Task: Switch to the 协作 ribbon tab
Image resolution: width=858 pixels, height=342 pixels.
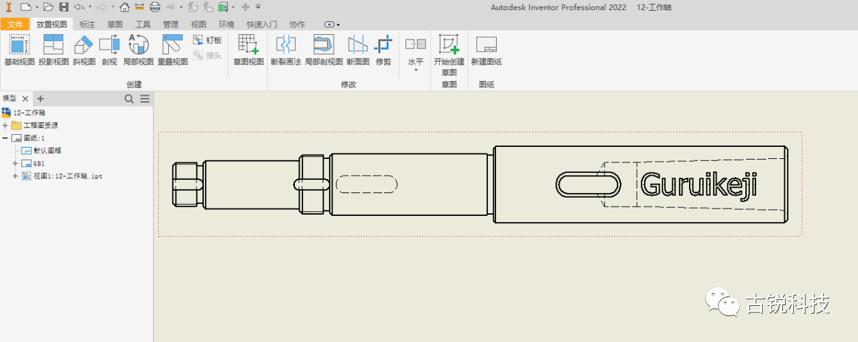Action: (x=297, y=24)
